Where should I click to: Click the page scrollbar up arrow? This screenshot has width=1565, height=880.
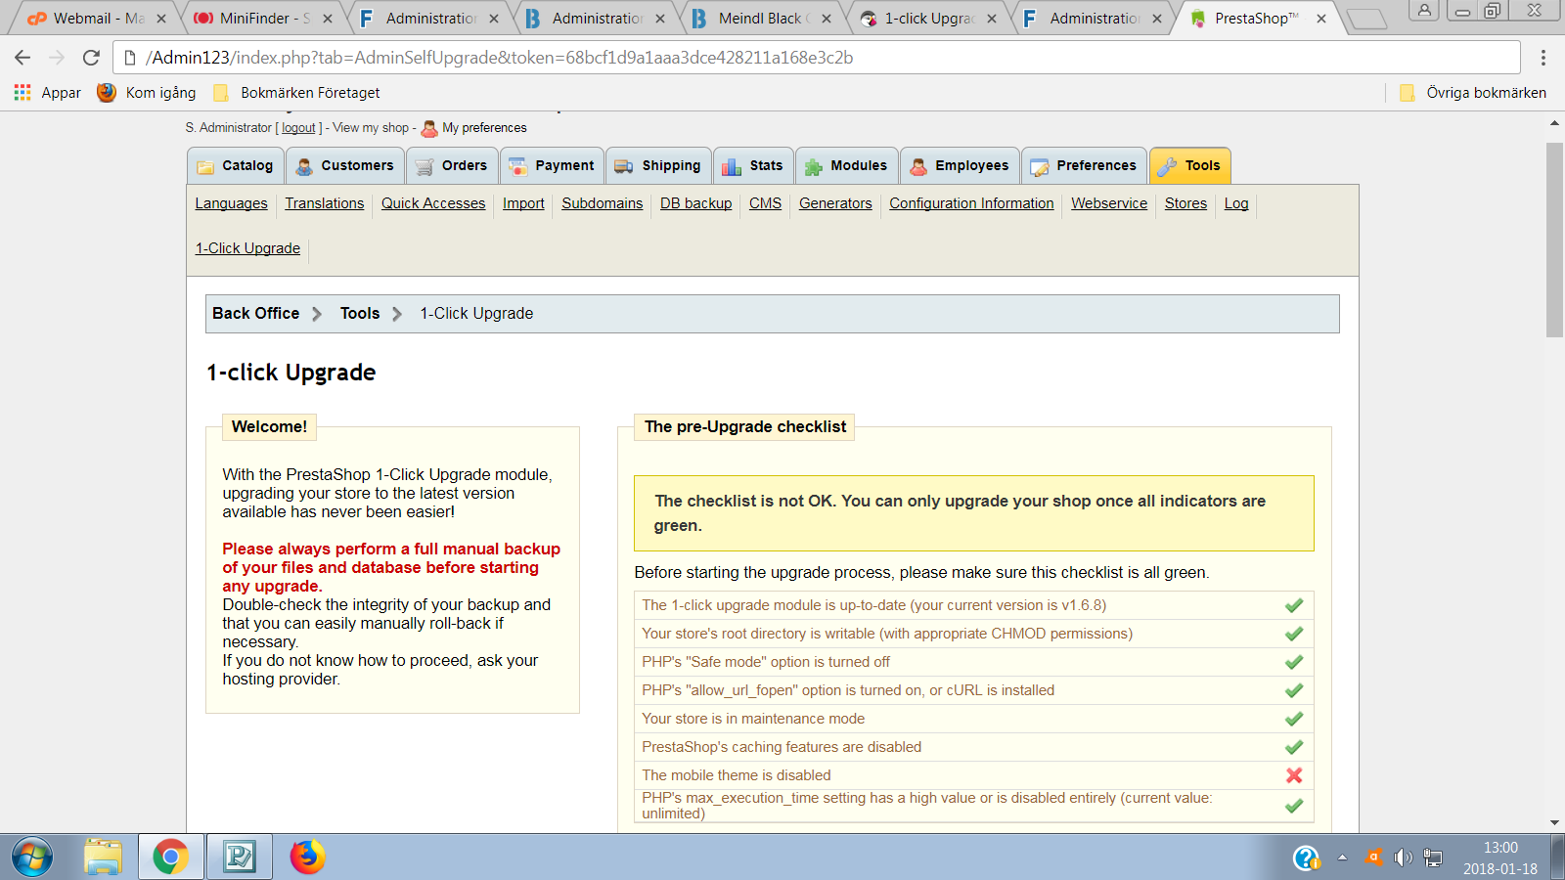1554,123
